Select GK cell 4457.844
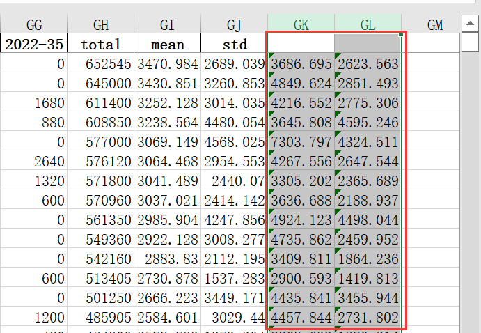481x333 pixels. [301, 316]
